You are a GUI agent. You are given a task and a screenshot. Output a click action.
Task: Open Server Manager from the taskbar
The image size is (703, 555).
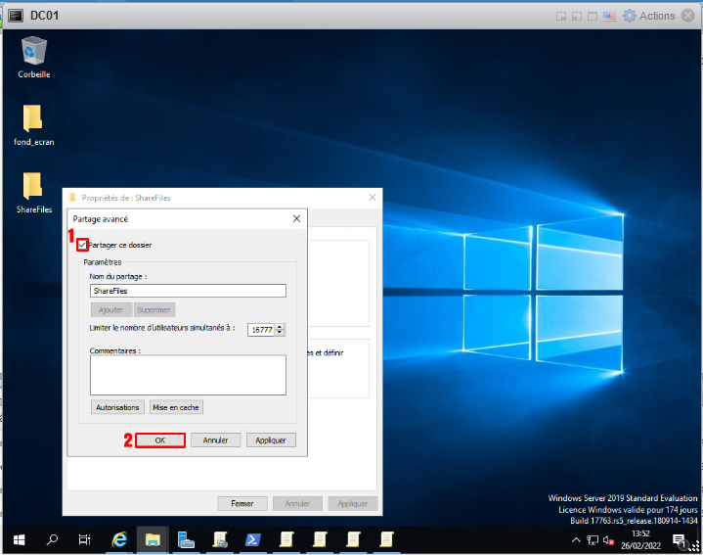click(x=186, y=539)
